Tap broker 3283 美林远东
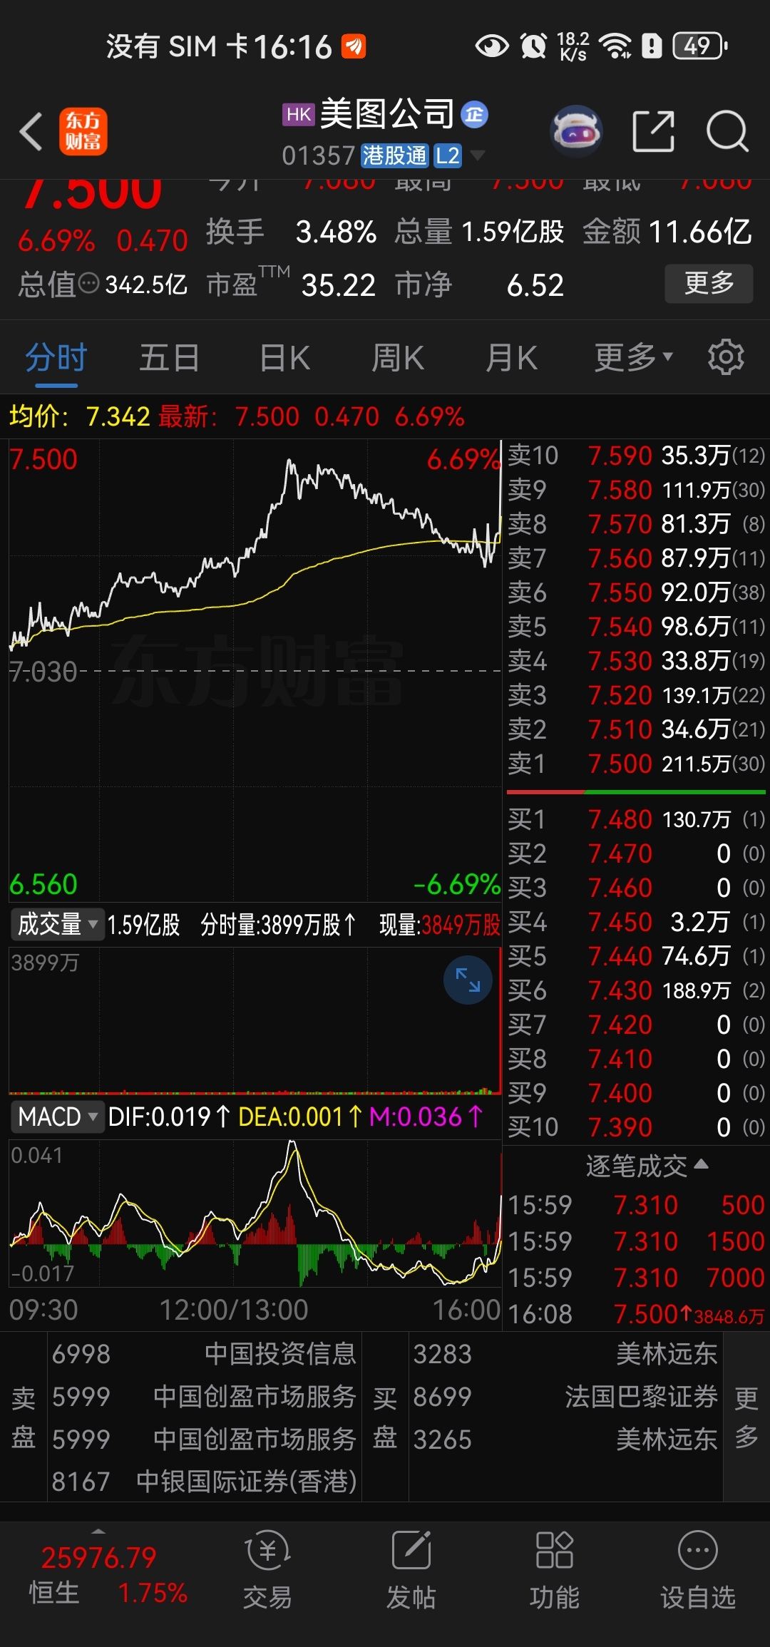This screenshot has width=770, height=1647. click(x=565, y=1354)
